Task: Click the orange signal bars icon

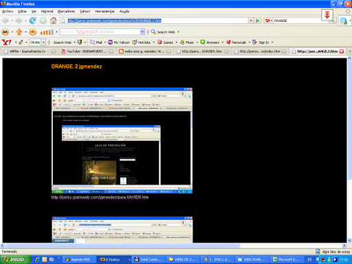Action: (47, 32)
